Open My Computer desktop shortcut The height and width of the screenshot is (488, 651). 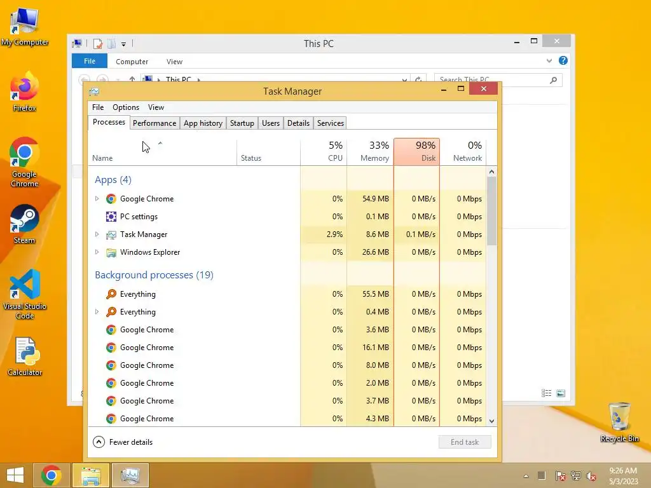(x=25, y=27)
